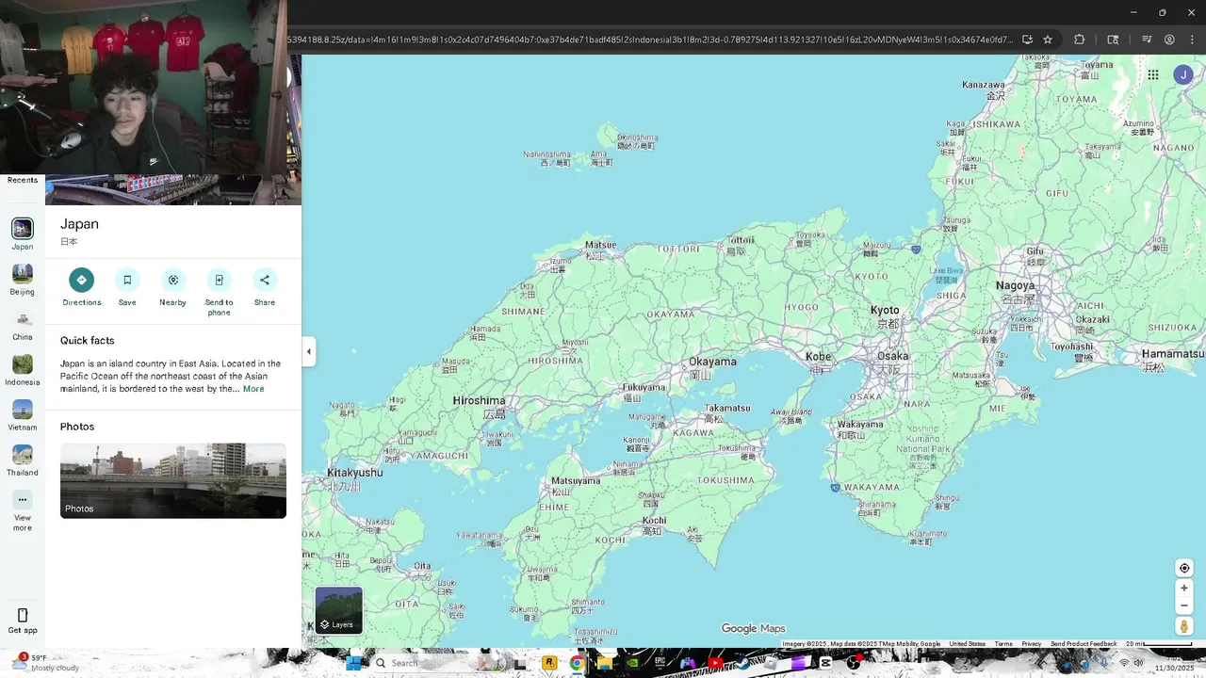Click United States region link in footer
The height and width of the screenshot is (678, 1206).
click(x=967, y=644)
